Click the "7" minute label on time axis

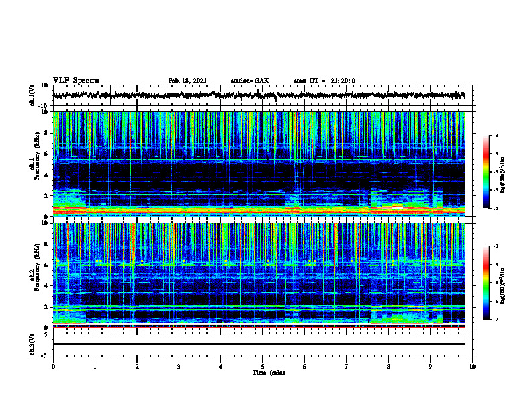click(347, 367)
